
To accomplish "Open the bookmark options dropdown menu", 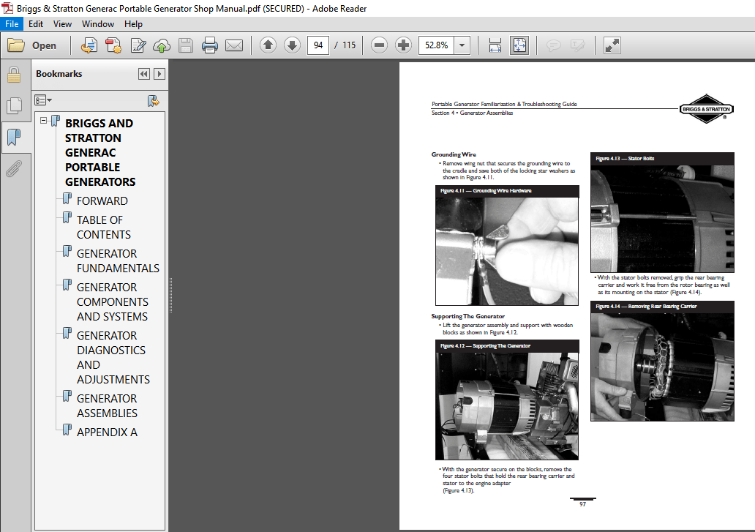I will [x=43, y=100].
